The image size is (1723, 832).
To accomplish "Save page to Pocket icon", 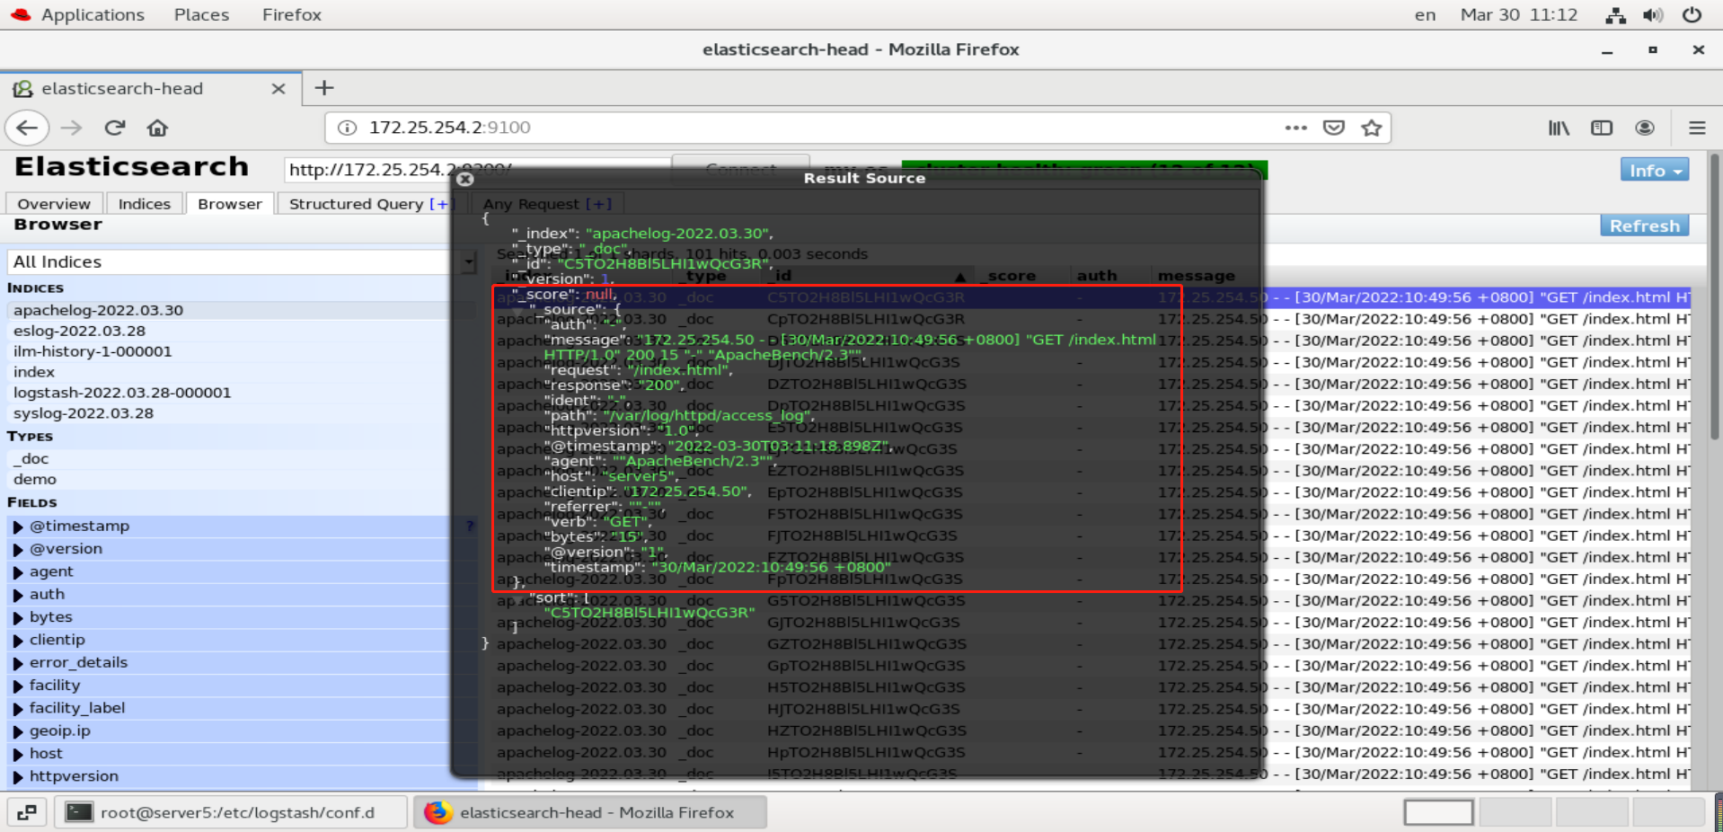I will 1334,128.
